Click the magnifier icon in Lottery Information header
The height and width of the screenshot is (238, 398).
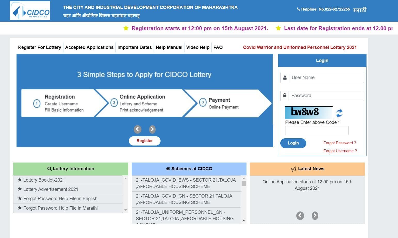tap(49, 169)
